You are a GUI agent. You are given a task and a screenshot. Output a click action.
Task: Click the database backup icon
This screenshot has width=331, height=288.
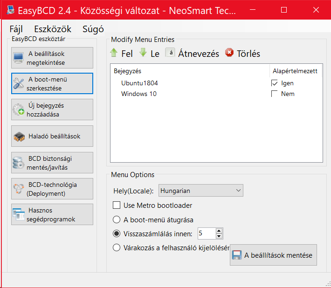(x=18, y=163)
